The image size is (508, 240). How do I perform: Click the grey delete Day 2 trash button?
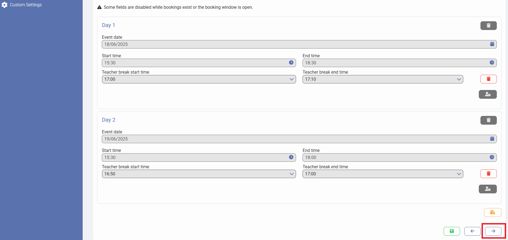488,120
